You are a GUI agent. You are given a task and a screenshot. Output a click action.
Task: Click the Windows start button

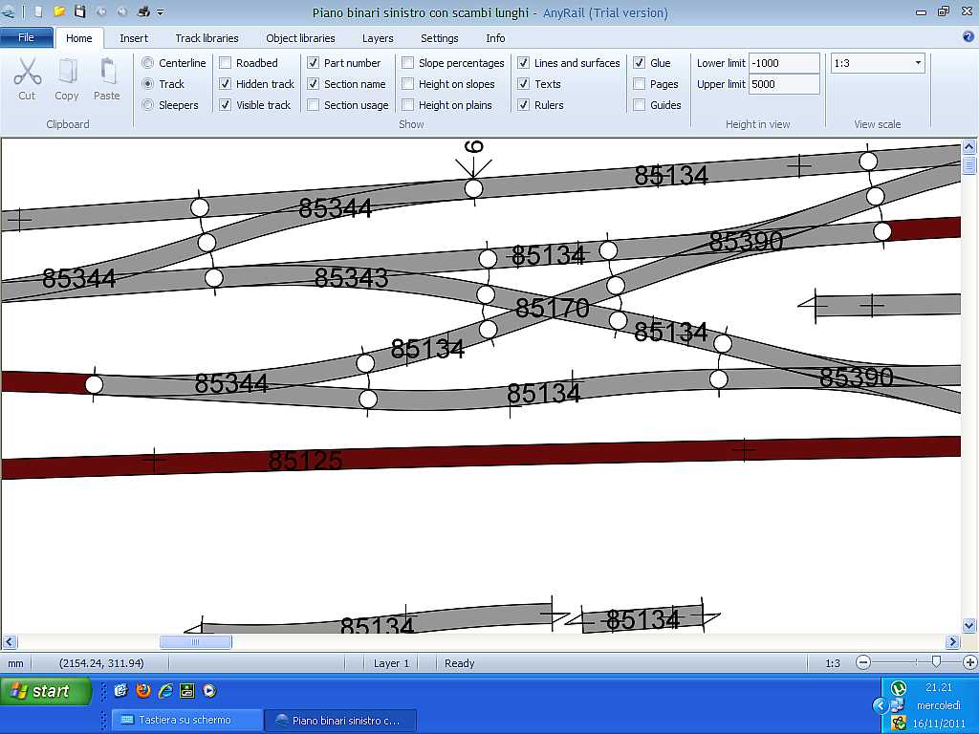[46, 691]
